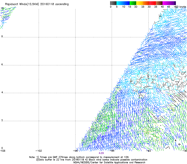This screenshot has width=187, height=164.
Task: Click the 'Times are GMT' note line
Action: click(79, 157)
